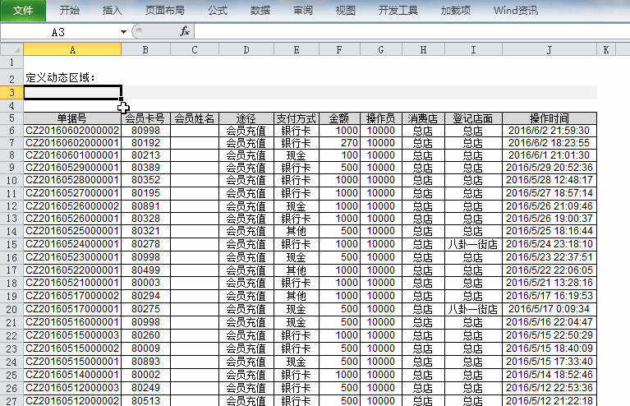Switch to the 审阅 ribbon tab
The height and width of the screenshot is (406, 630).
point(303,10)
